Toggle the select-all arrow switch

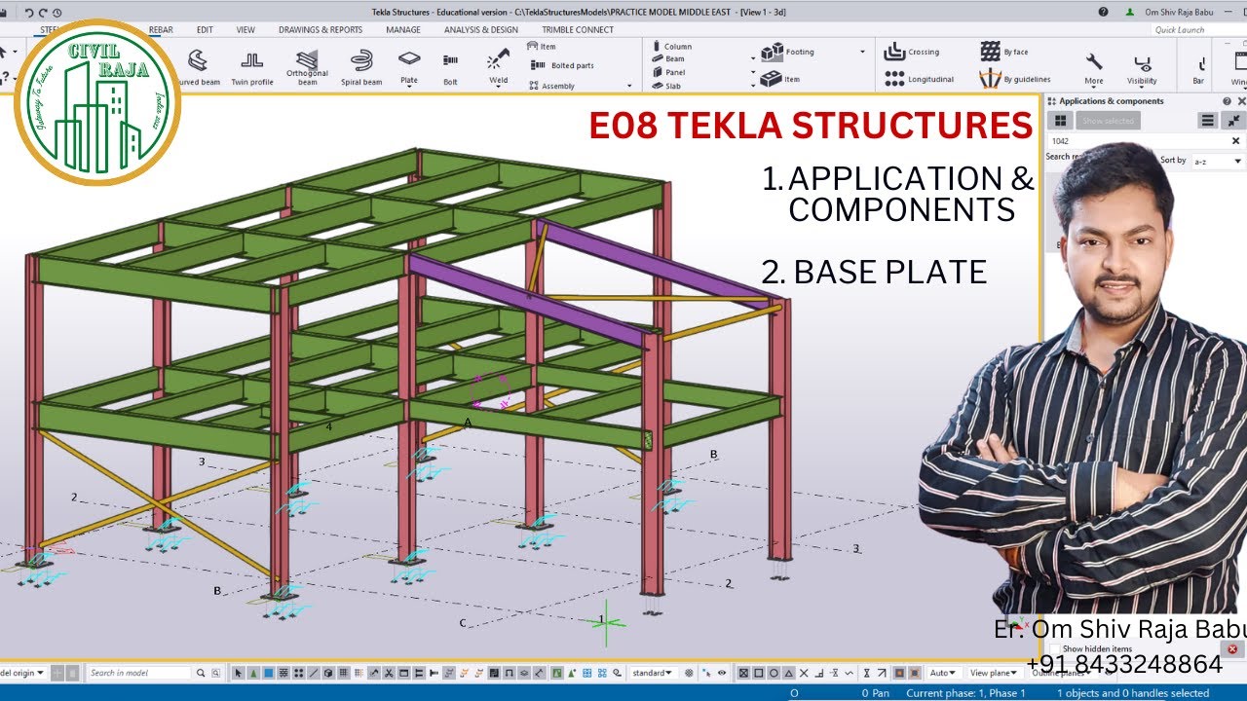(x=238, y=673)
